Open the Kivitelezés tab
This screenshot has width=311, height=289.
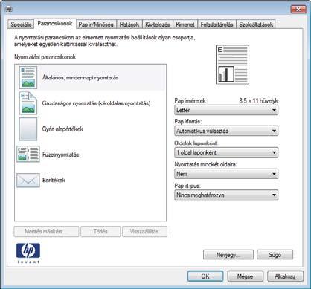coord(158,25)
